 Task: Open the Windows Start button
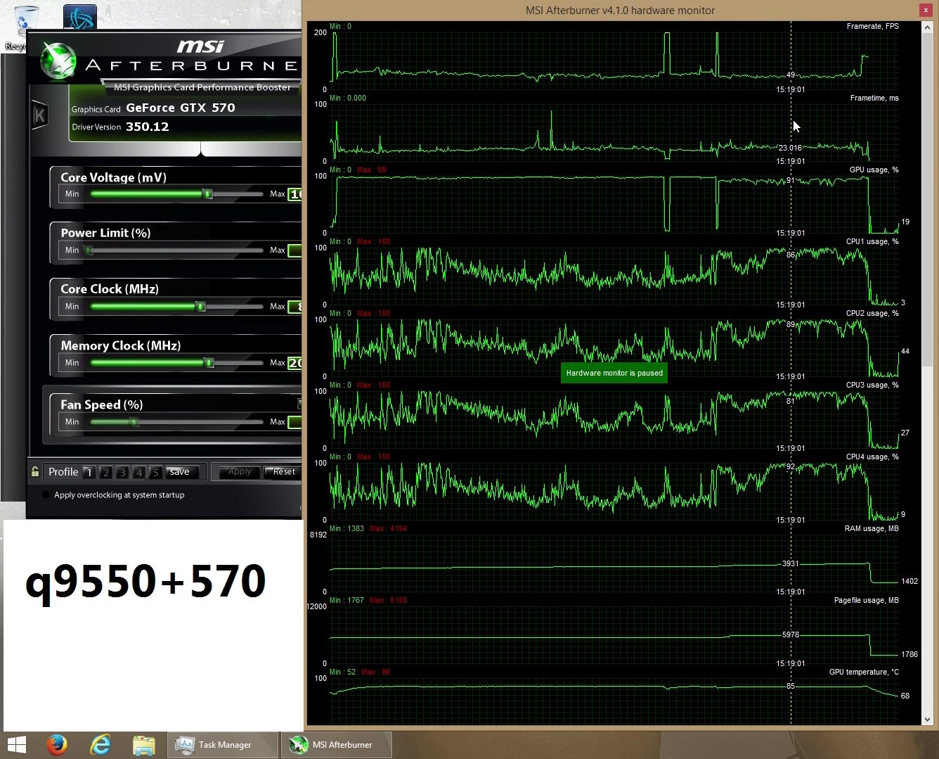15,745
